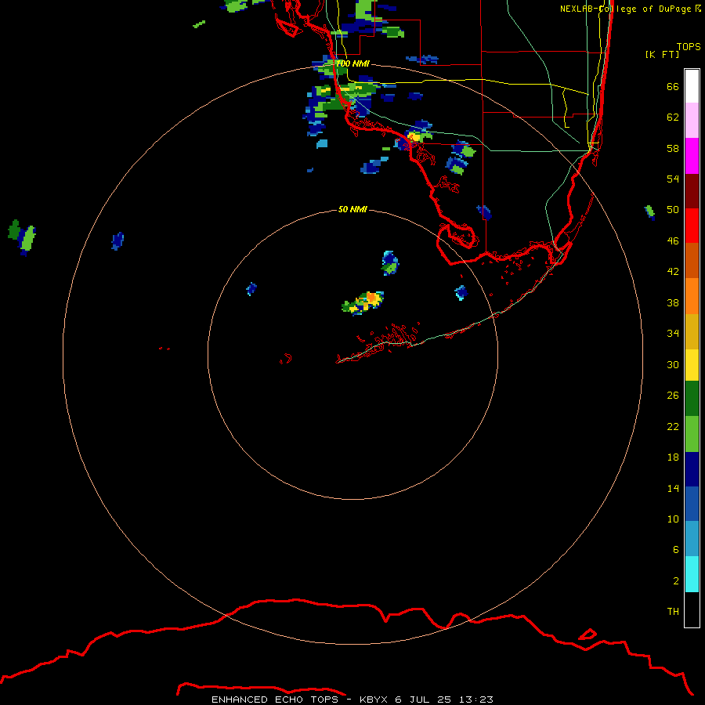
Task: Click the '50 NMI' range ring label
Action: click(x=352, y=209)
